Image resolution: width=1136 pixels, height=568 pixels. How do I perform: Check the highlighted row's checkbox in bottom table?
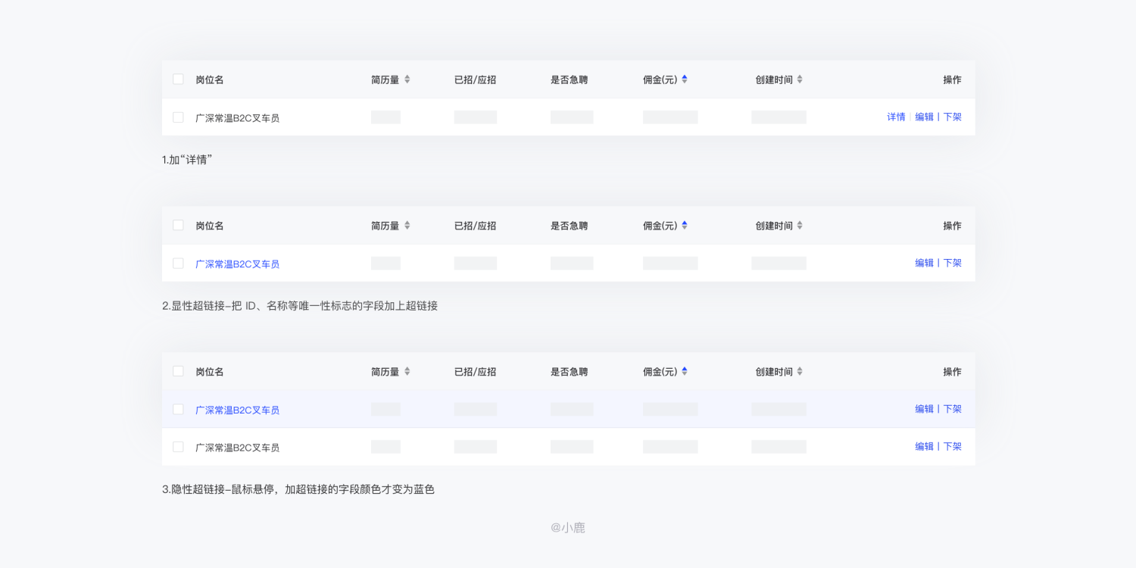(178, 409)
